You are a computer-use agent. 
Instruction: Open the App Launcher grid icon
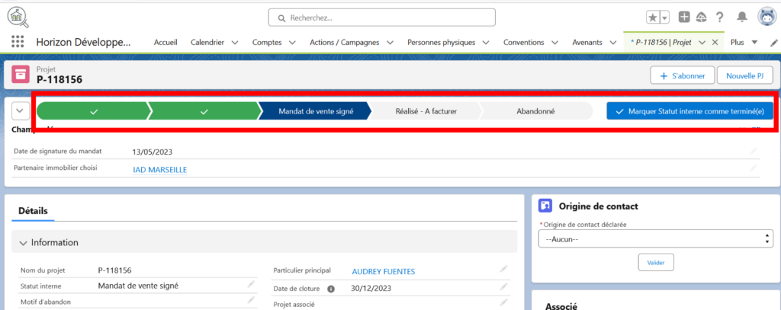click(18, 42)
